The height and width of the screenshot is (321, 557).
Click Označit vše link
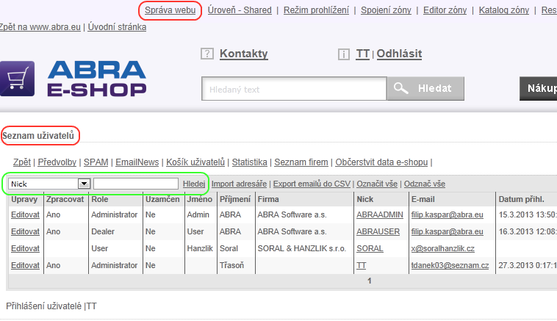pyautogui.click(x=377, y=184)
